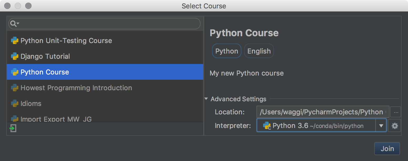Image resolution: width=408 pixels, height=161 pixels.
Task: Click the English language tag
Action: [259, 51]
